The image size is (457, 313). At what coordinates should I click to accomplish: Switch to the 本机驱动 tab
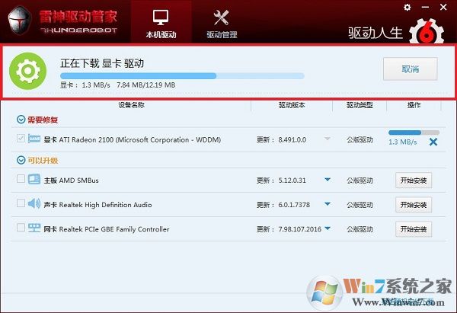click(161, 24)
